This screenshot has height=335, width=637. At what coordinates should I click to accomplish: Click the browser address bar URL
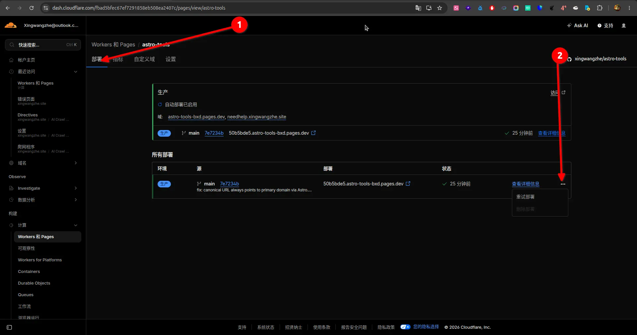pyautogui.click(x=139, y=8)
